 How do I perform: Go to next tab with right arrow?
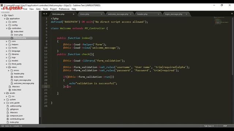pyautogui.click(x=46, y=14)
